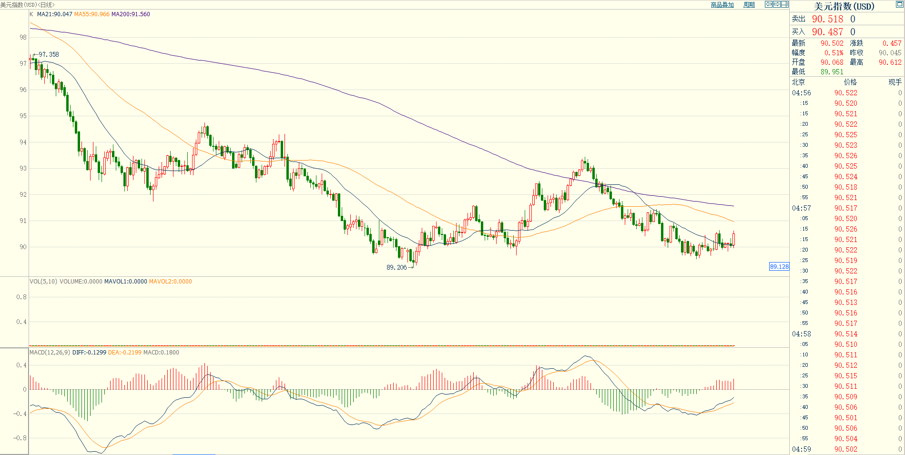Click the 价格 column header

(850, 82)
